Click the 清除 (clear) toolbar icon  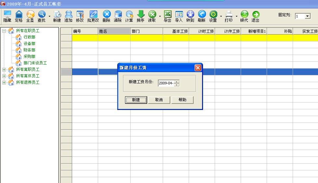(118, 16)
